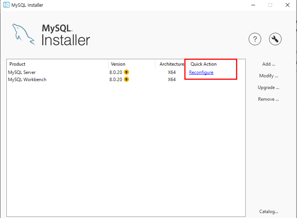The height and width of the screenshot is (218, 297).
Task: Click the upgrade arrow icon for MySQL Workbench
Action: pyautogui.click(x=126, y=79)
